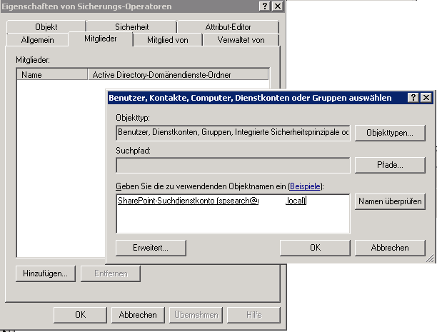Open the Verwaltet von tab
This screenshot has height=332, width=437.
pos(241,40)
